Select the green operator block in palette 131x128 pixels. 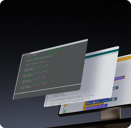[x=65, y=111]
